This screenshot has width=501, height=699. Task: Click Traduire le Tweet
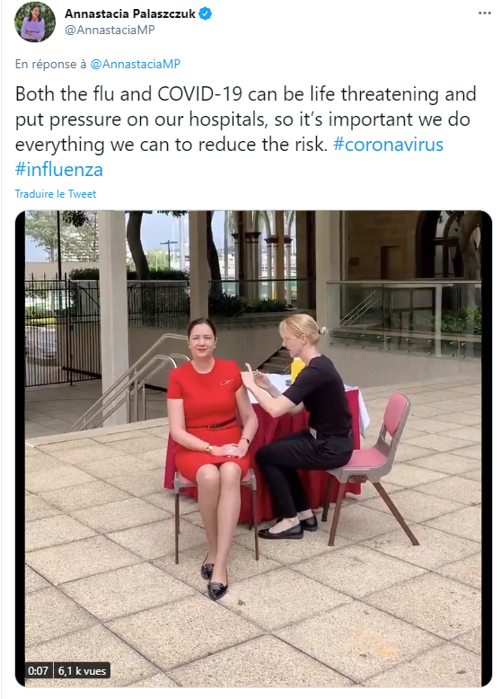click(x=56, y=194)
